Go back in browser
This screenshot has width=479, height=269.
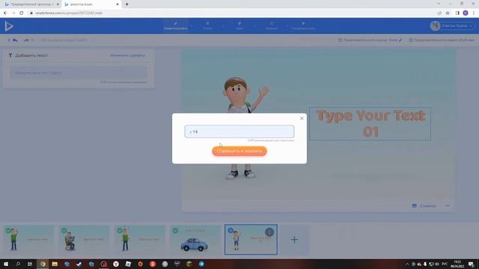pyautogui.click(x=5, y=13)
